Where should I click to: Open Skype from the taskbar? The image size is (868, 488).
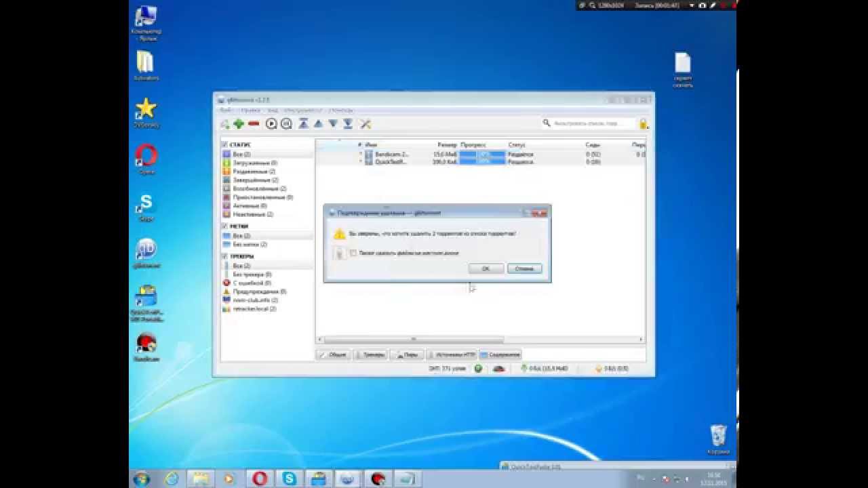pyautogui.click(x=290, y=479)
